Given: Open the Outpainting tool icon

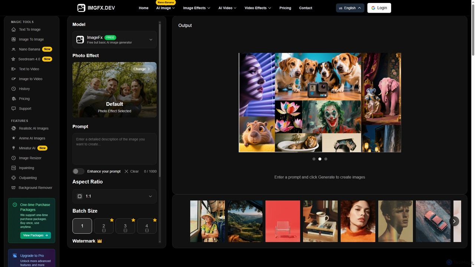Looking at the screenshot, I should tap(14, 178).
